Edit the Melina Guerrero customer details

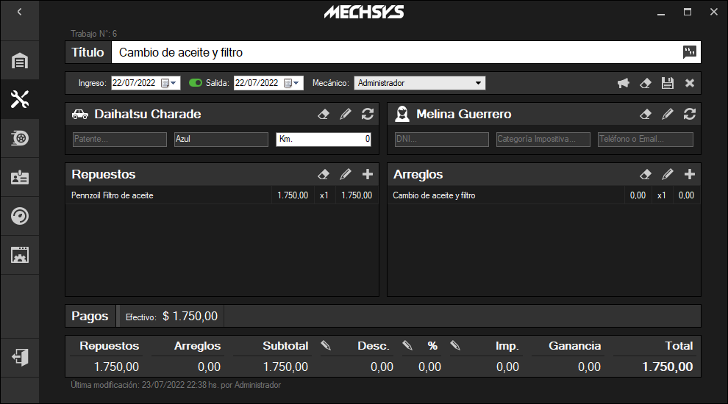click(667, 114)
